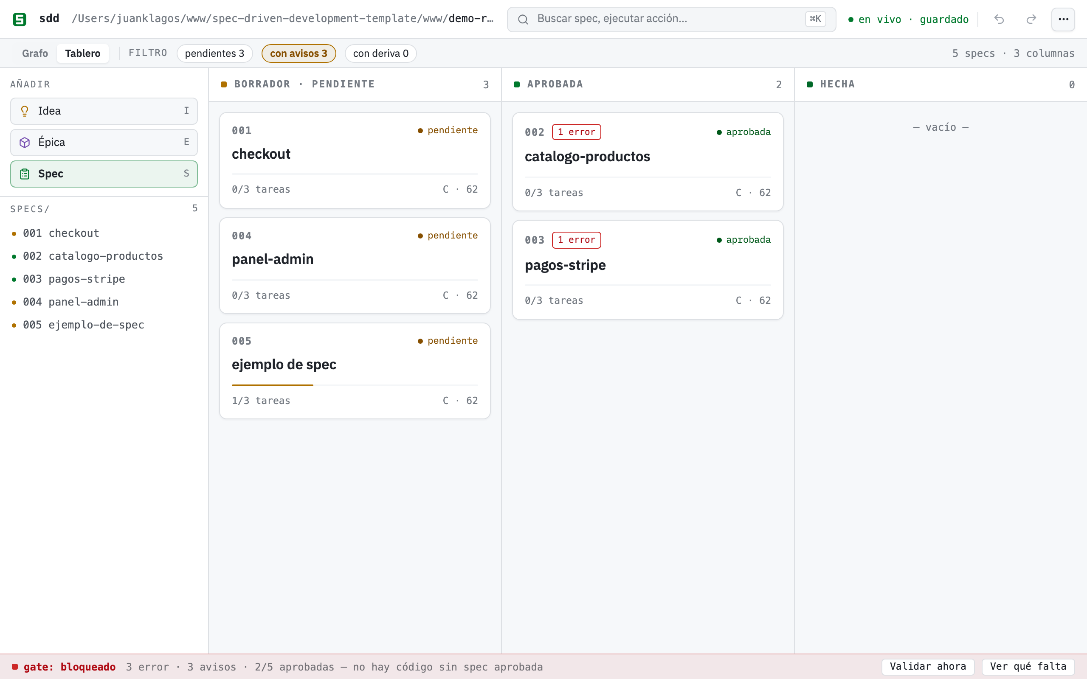Select 004 panel-admin in specs list

click(104, 302)
